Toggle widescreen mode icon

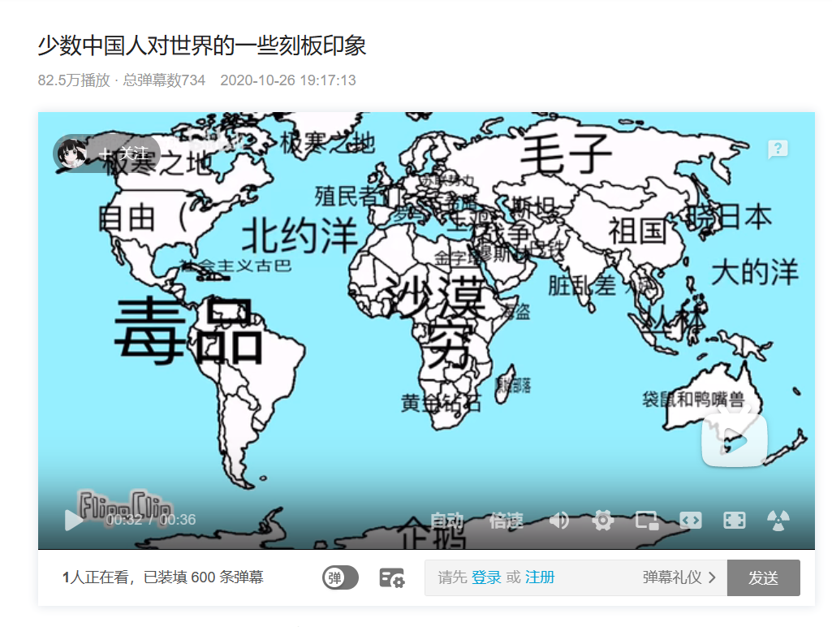point(690,521)
